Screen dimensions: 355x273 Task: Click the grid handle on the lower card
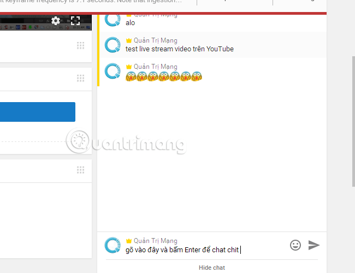click(81, 170)
